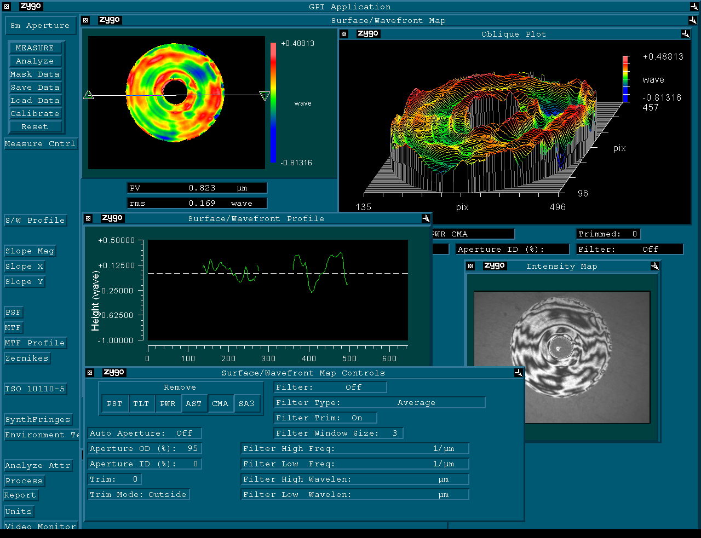The width and height of the screenshot is (701, 538).
Task: Click the pin icon on Intensity Map window
Action: tap(654, 266)
